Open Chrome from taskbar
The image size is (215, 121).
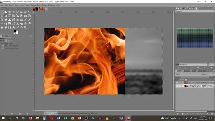pos(72,118)
